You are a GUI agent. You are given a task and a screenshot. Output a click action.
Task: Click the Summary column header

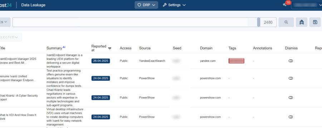pos(54,48)
